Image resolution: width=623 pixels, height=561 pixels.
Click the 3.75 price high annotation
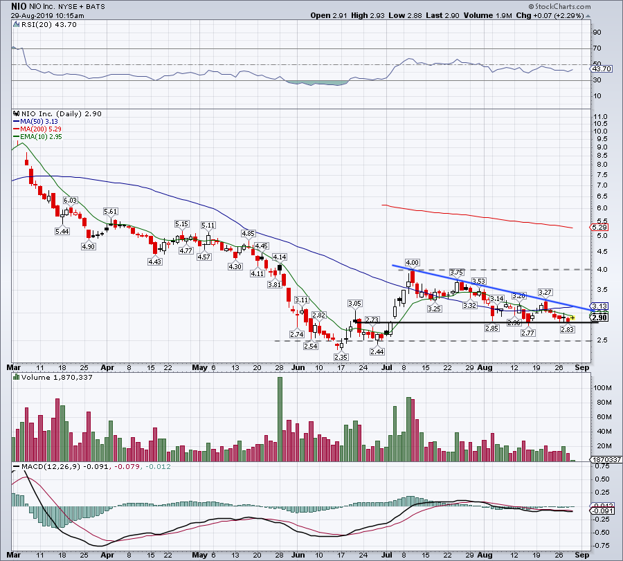(x=457, y=273)
